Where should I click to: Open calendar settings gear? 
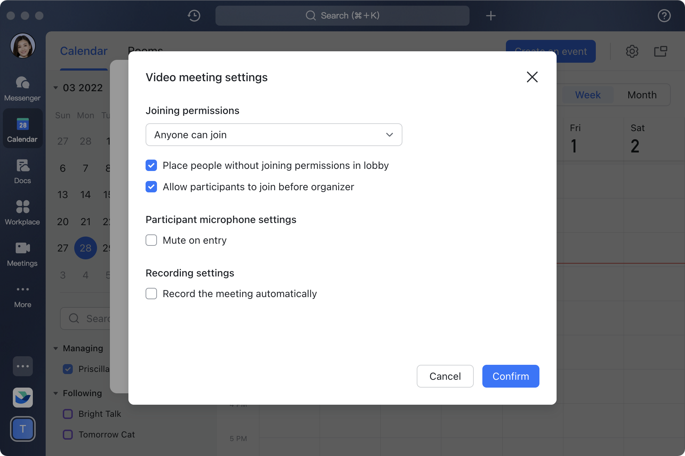[x=632, y=51]
